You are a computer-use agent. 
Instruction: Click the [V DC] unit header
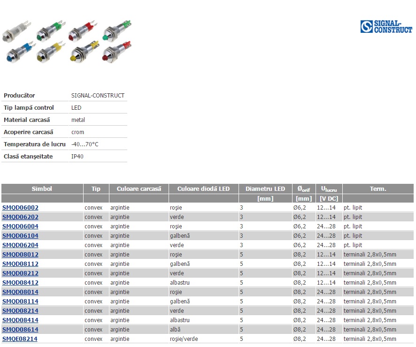click(x=329, y=199)
